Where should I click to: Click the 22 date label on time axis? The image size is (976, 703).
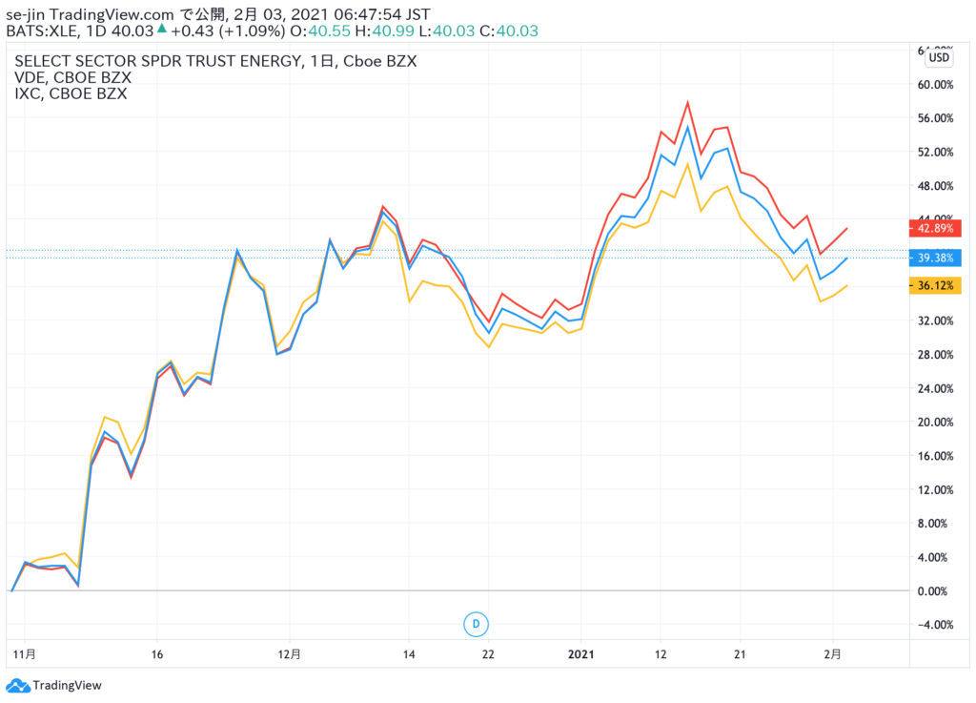pyautogui.click(x=489, y=654)
